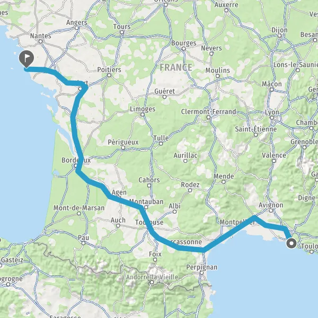Image resolution: width=318 pixels, height=318 pixels.
Task: Select the Mont-de-Marsan city dot
Action: [x=79, y=214]
